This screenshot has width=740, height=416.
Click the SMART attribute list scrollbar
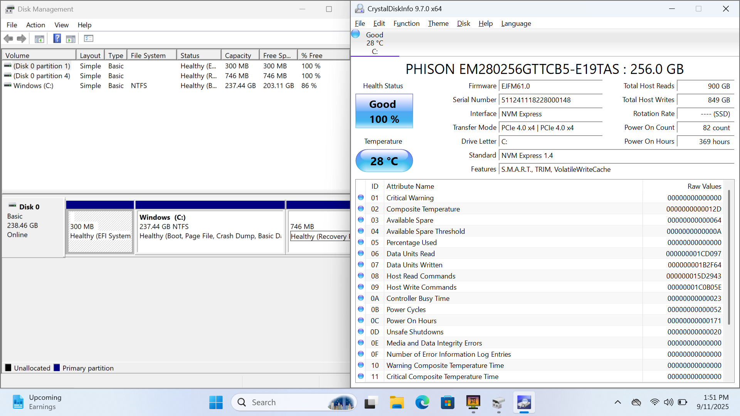click(728, 257)
